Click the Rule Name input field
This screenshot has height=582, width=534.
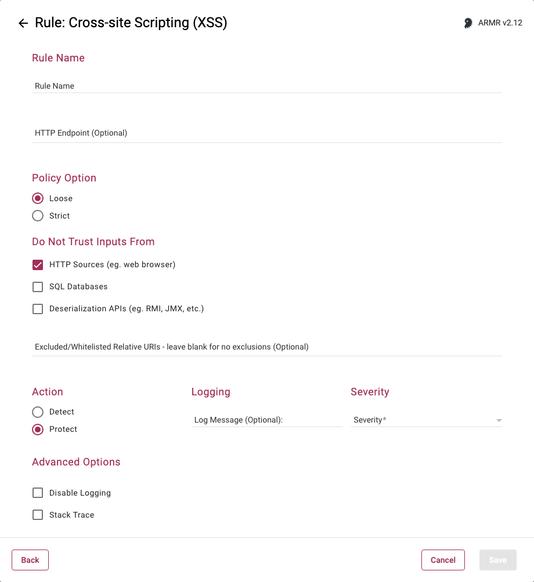[x=267, y=86]
